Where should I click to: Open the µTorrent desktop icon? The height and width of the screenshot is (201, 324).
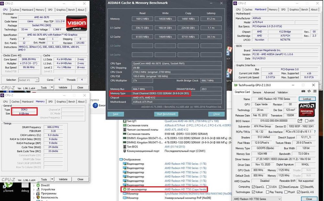point(8,186)
